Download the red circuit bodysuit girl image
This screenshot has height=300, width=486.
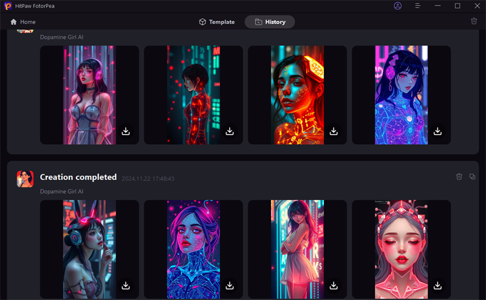coord(230,132)
